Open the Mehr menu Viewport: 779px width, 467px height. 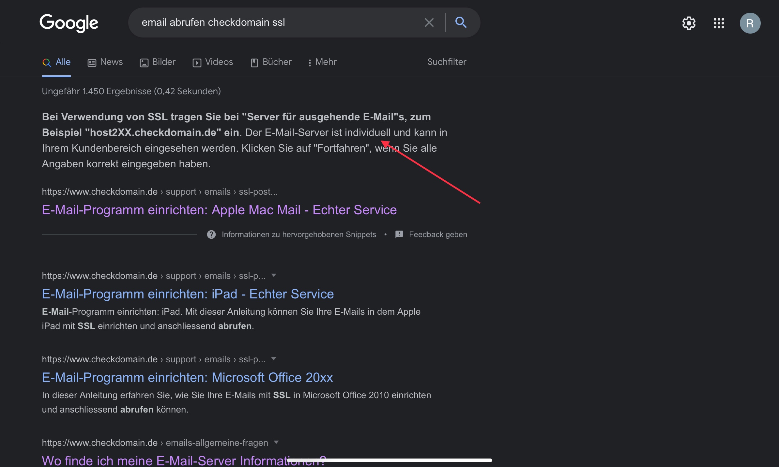pos(322,62)
